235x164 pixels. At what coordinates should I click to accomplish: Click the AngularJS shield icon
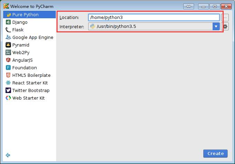pyautogui.click(x=8, y=60)
